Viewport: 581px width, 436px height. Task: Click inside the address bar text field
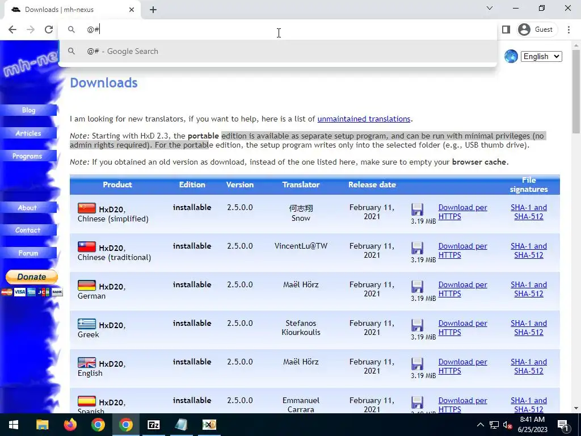click(x=277, y=30)
